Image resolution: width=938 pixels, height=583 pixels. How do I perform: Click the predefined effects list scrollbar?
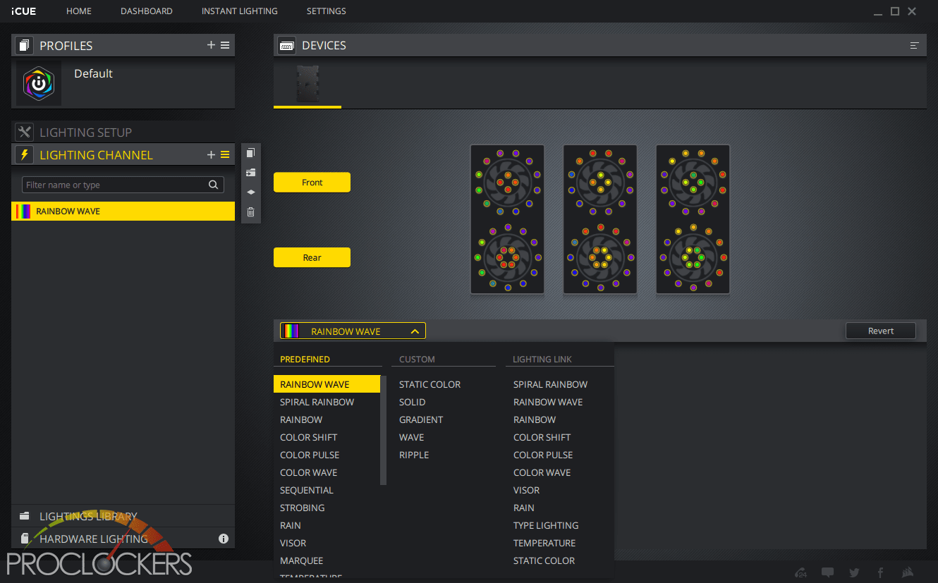(384, 430)
